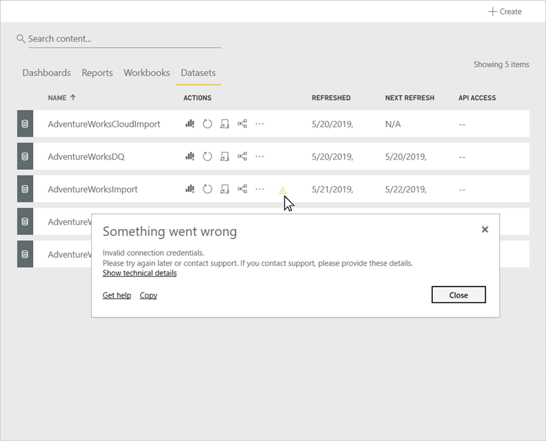Image resolution: width=546 pixels, height=441 pixels.
Task: Open more options for AdventureWorksCloudImport
Action: [x=260, y=124]
